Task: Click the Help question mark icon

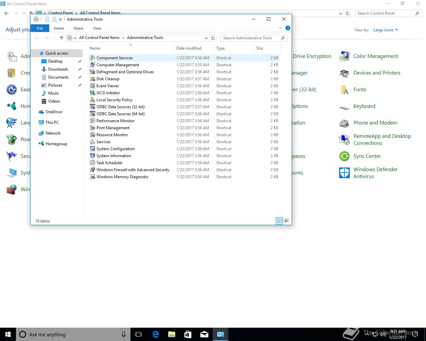Action: coord(288,28)
